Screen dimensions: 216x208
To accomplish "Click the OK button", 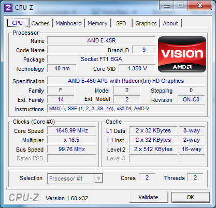I will tap(190, 197).
